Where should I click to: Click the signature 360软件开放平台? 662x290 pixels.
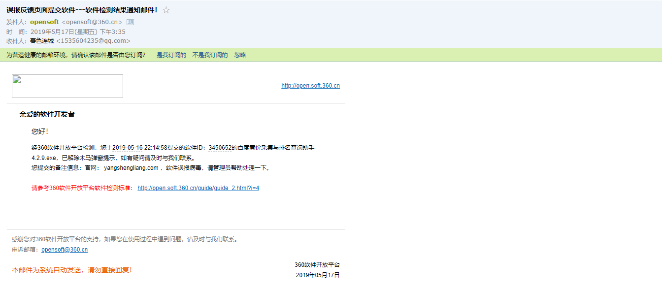pyautogui.click(x=317, y=265)
